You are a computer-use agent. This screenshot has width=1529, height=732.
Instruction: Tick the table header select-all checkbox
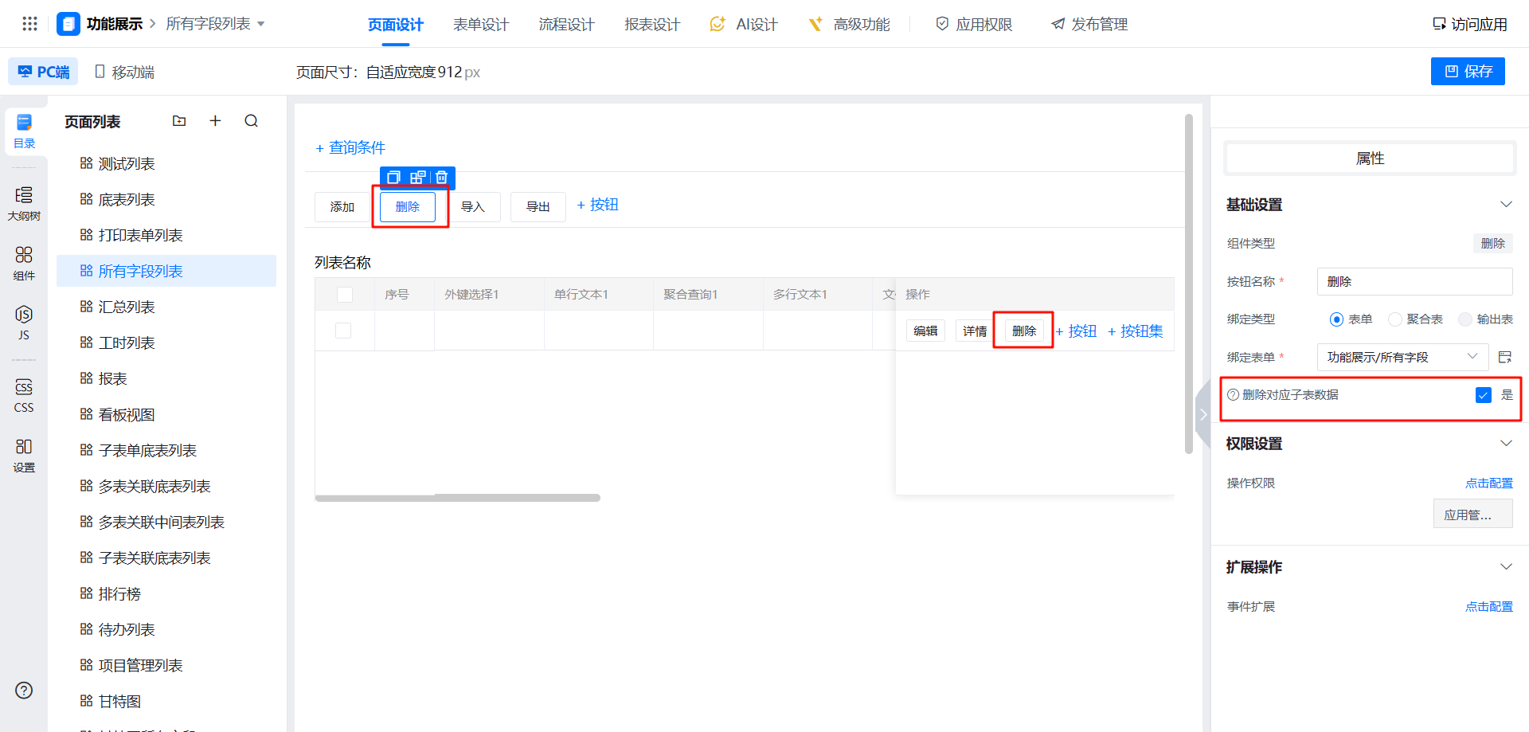(x=345, y=295)
